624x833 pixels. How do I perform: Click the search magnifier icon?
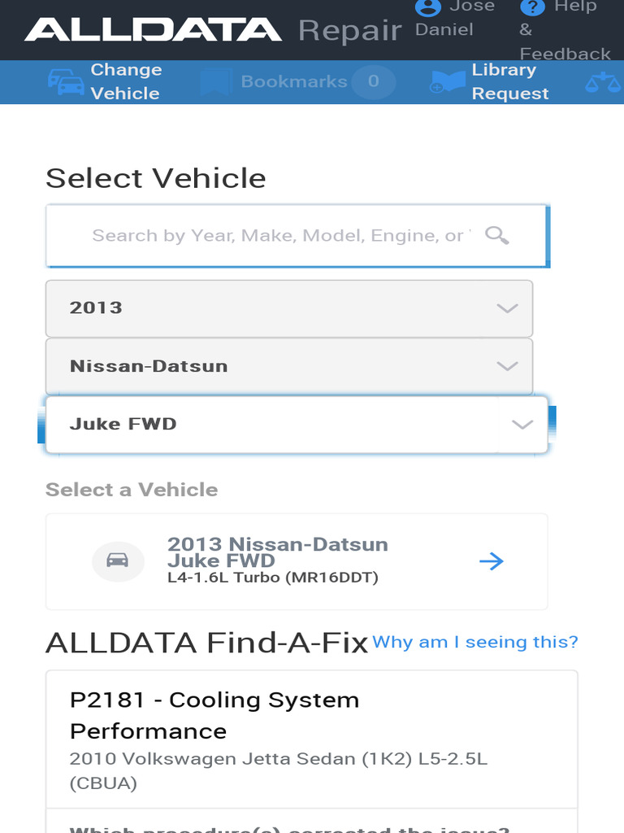click(x=496, y=236)
